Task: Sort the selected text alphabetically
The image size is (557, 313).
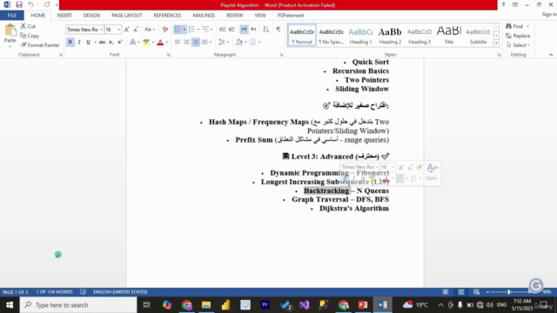Action: coord(265,30)
